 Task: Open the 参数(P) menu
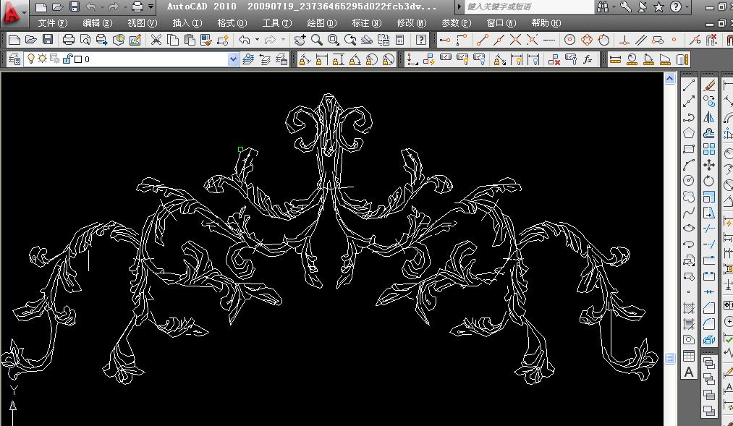457,23
